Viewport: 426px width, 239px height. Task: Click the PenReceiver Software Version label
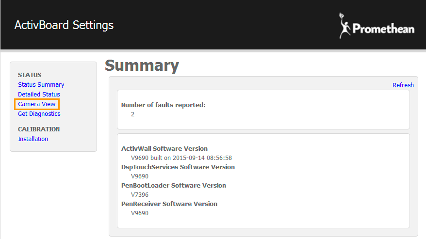(x=169, y=204)
